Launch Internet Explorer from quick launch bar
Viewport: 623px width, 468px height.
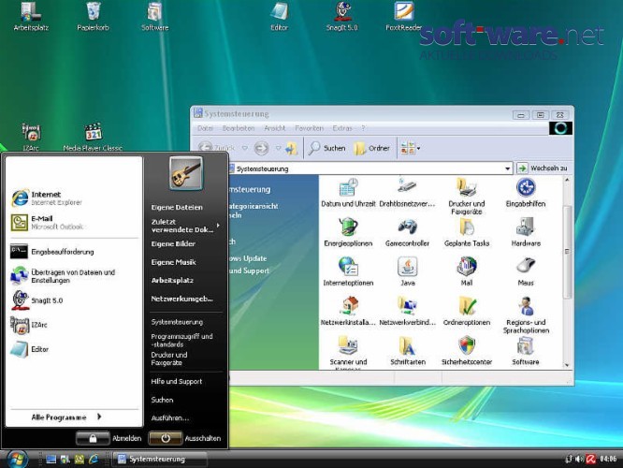point(94,460)
